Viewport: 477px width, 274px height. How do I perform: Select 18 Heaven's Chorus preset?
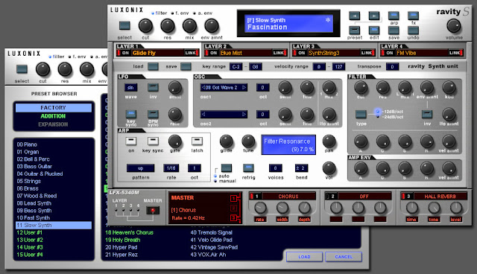click(129, 233)
